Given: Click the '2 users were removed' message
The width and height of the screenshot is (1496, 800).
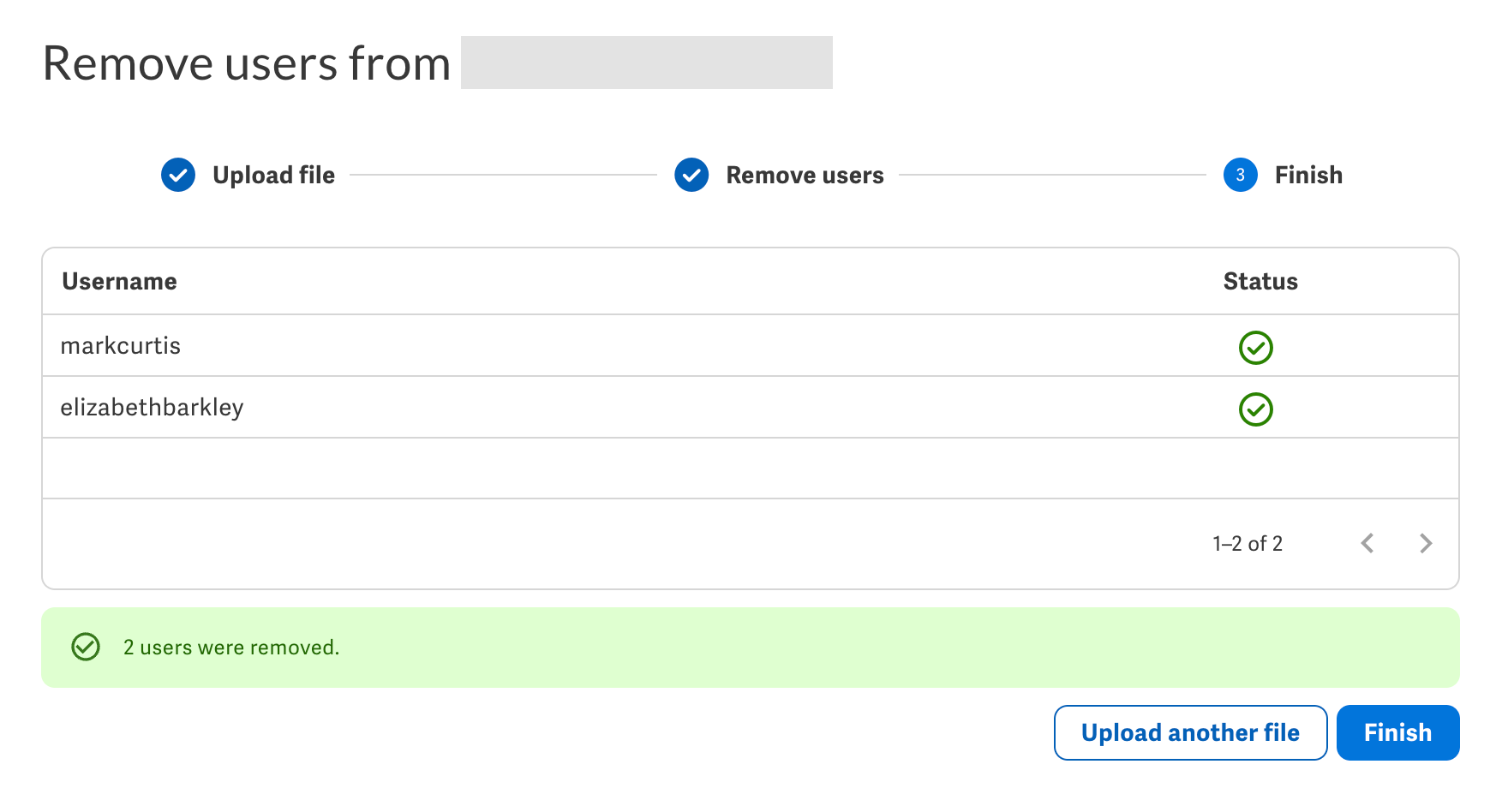Looking at the screenshot, I should [x=231, y=648].
